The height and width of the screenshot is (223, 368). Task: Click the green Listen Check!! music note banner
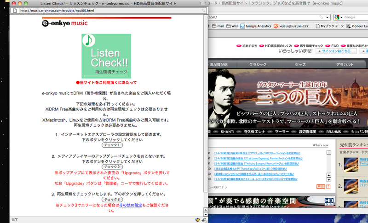106,56
